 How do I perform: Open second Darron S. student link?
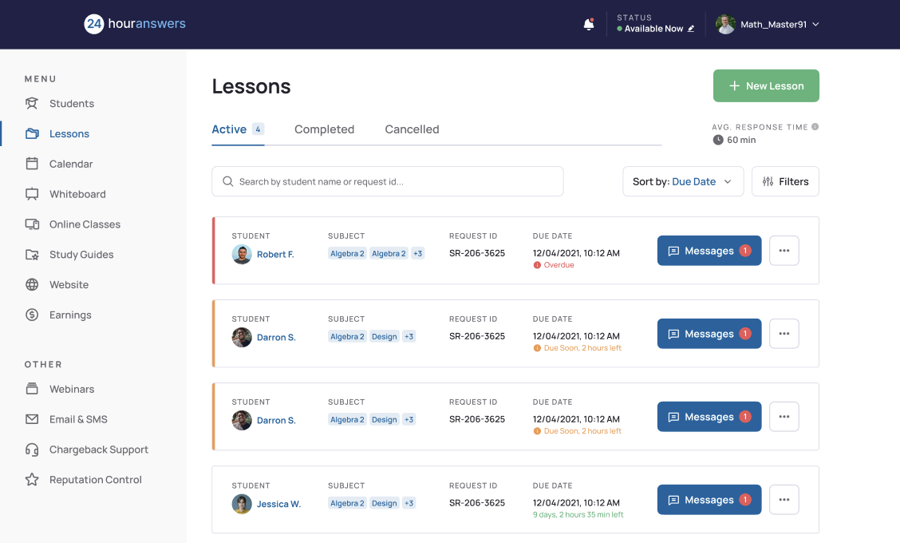276,420
